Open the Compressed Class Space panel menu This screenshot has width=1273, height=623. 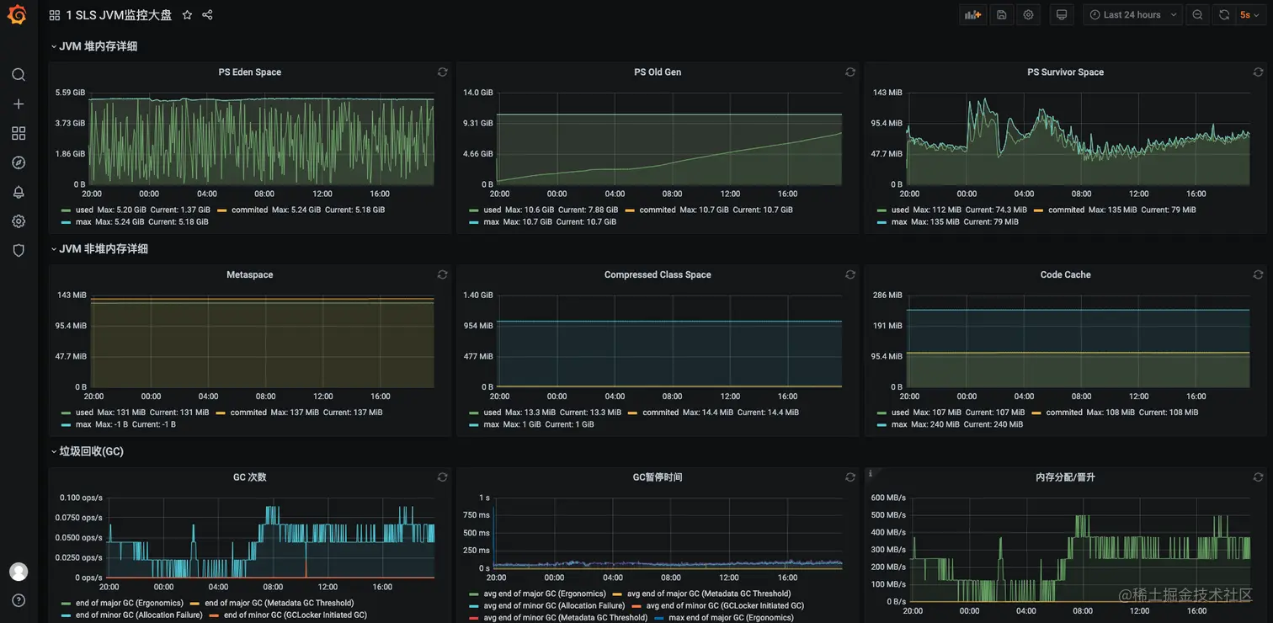658,274
